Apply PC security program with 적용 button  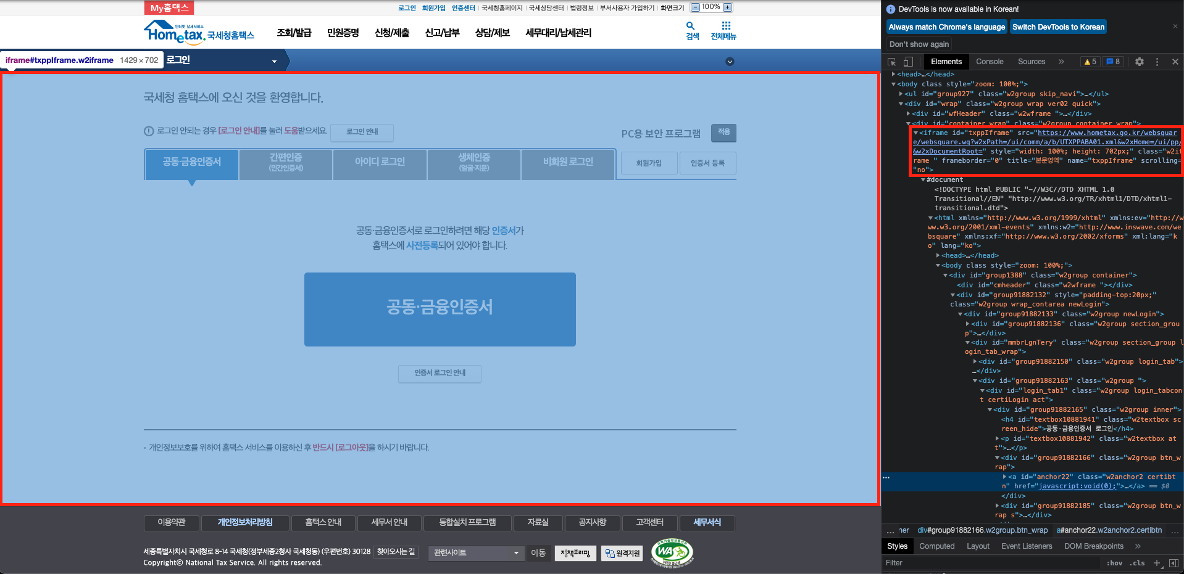723,133
